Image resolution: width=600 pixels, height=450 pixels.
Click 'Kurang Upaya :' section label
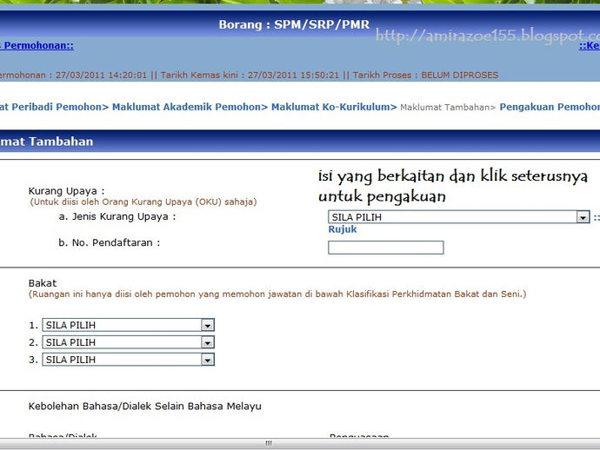click(67, 191)
